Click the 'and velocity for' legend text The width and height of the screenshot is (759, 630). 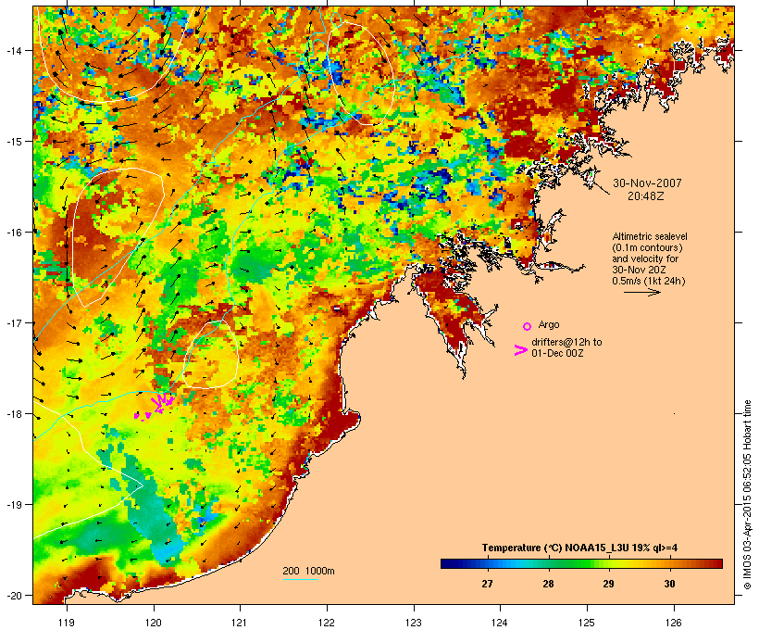click(645, 258)
